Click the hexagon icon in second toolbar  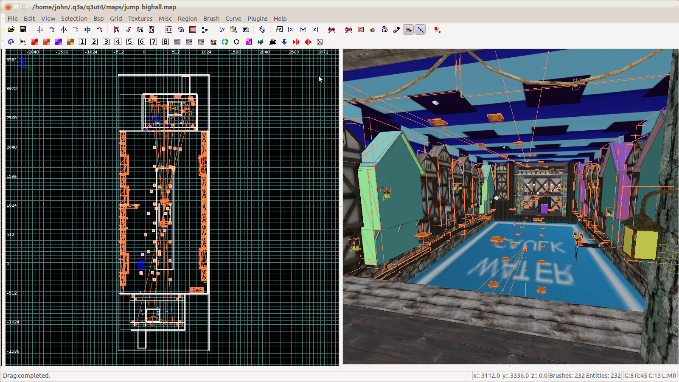pyautogui.click(x=237, y=42)
